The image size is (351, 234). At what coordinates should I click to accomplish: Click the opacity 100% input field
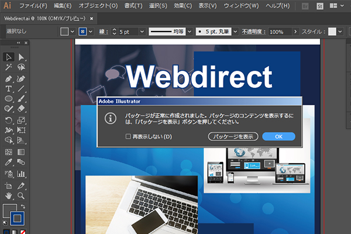click(x=280, y=32)
